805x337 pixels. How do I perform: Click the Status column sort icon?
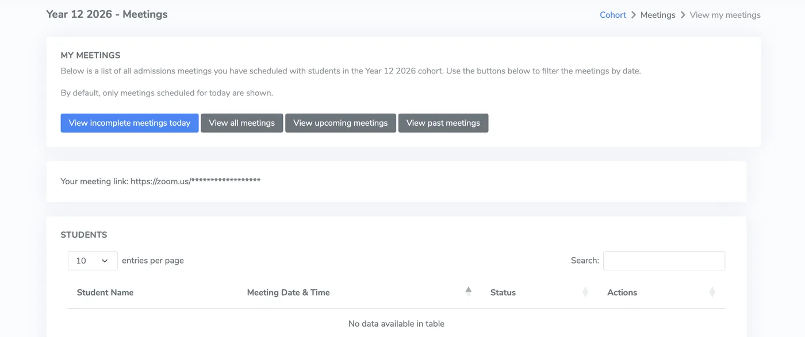point(585,292)
